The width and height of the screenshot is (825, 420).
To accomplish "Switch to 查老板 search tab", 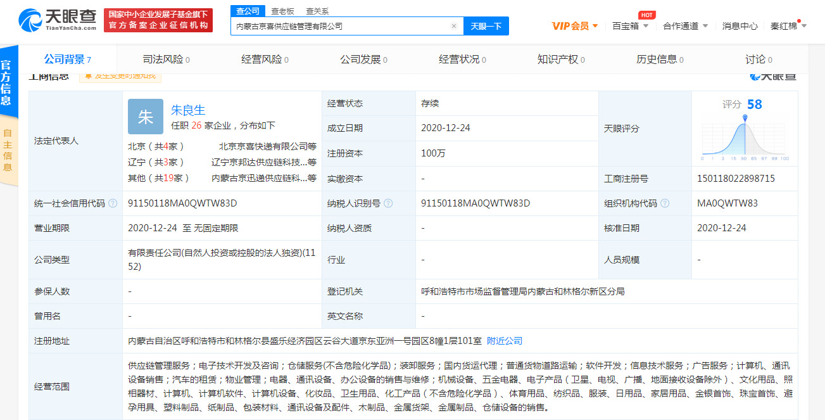I will [282, 11].
